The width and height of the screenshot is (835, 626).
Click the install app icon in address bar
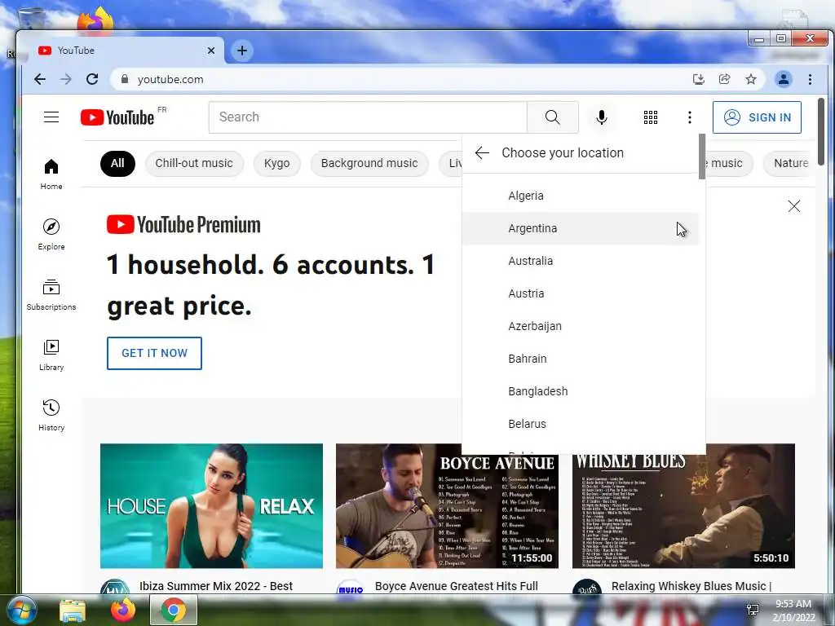699,79
